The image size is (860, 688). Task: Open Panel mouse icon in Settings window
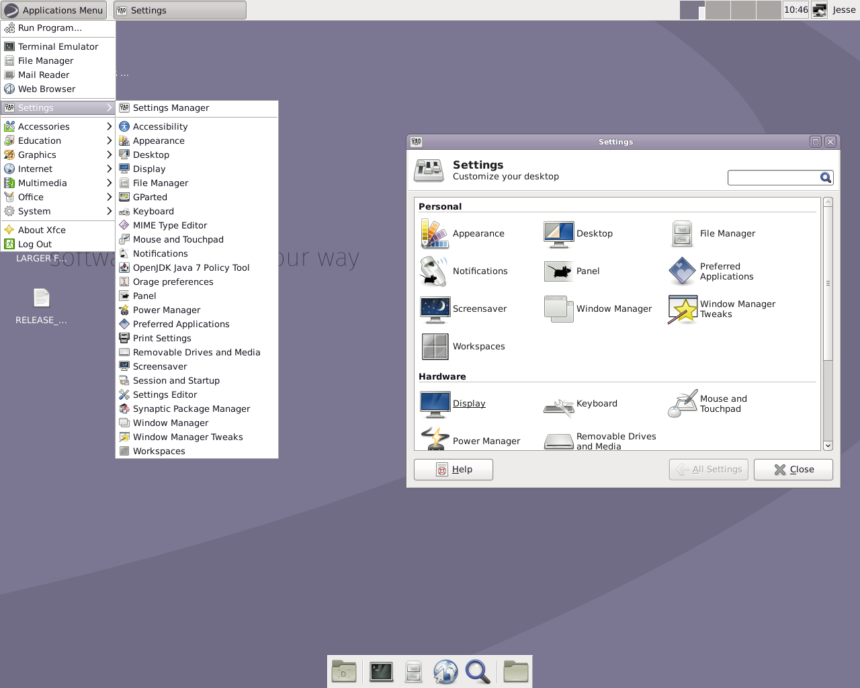pyautogui.click(x=558, y=271)
